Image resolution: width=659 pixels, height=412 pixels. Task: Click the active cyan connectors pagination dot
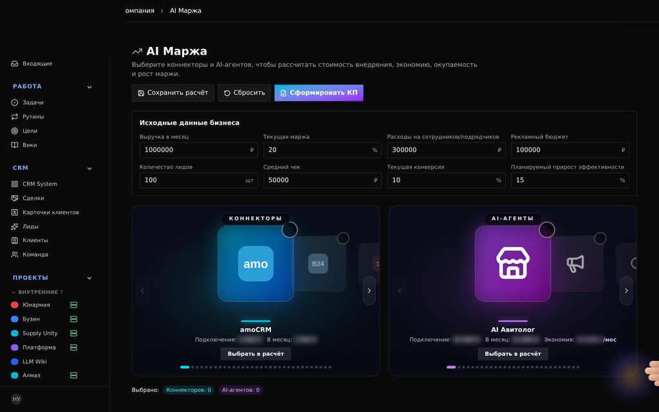(185, 367)
